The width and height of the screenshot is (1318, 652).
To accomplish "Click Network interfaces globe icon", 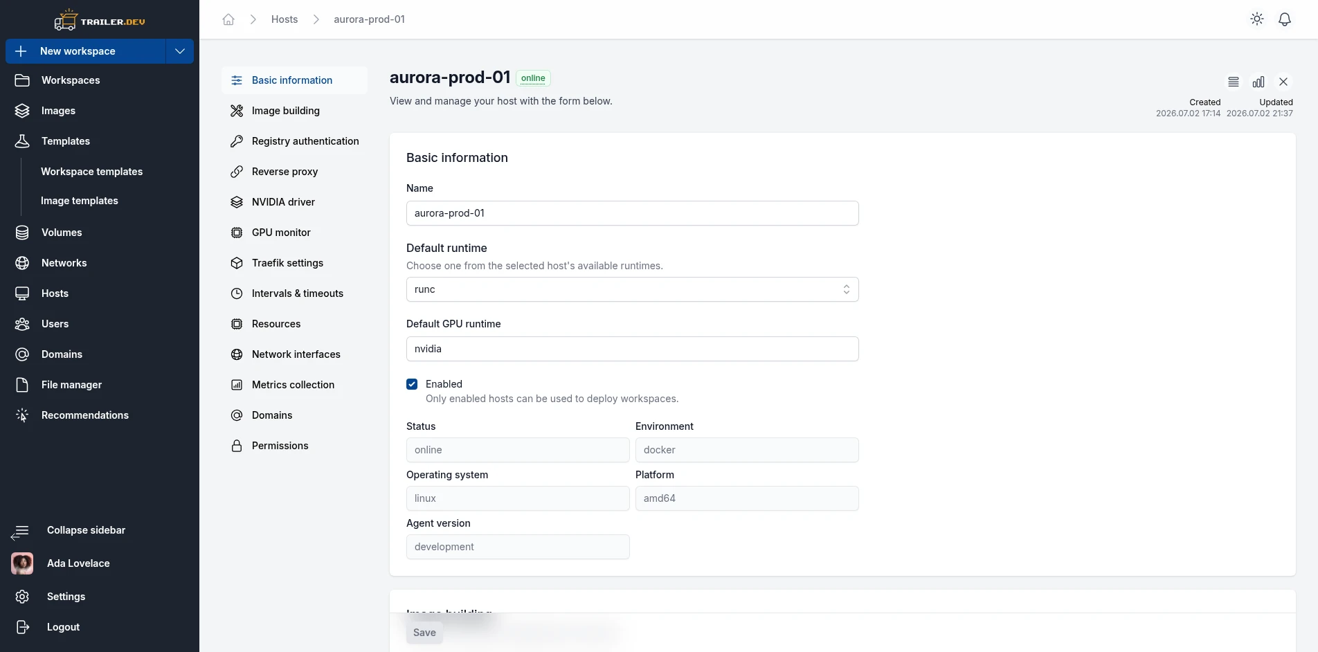I will tap(237, 354).
